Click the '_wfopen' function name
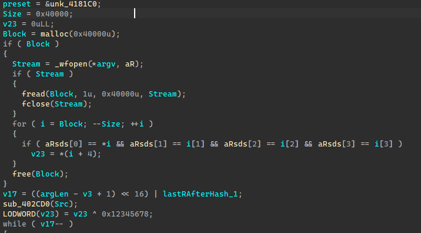This screenshot has height=233, width=421. [71, 64]
